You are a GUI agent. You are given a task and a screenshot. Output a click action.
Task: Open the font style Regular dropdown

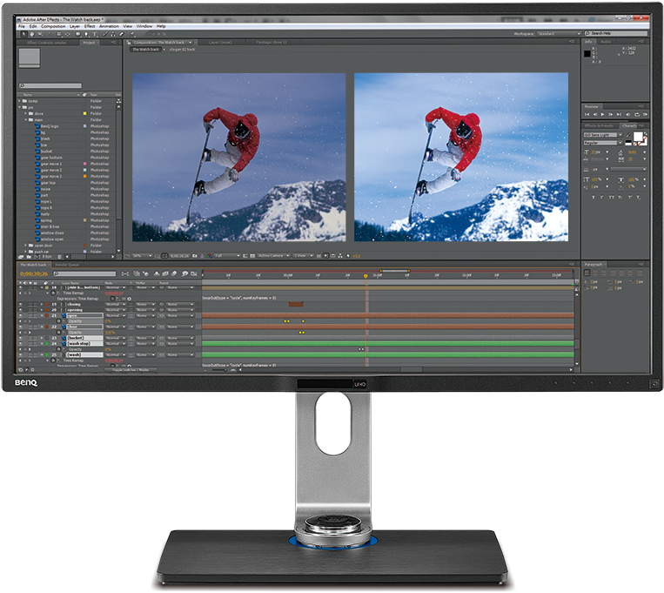point(603,143)
